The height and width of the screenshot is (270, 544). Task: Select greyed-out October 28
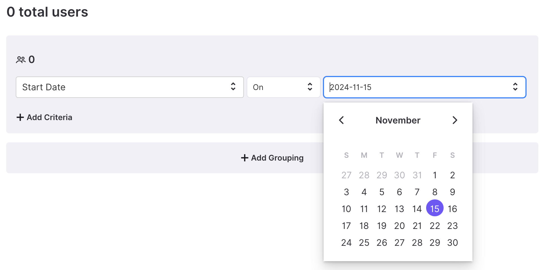click(x=364, y=175)
